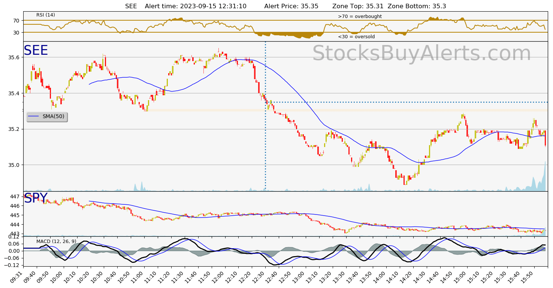Click the MACD axis value 0.00

pos(14,251)
